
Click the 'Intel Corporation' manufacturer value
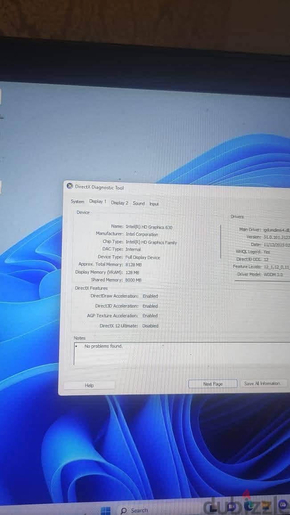point(142,234)
